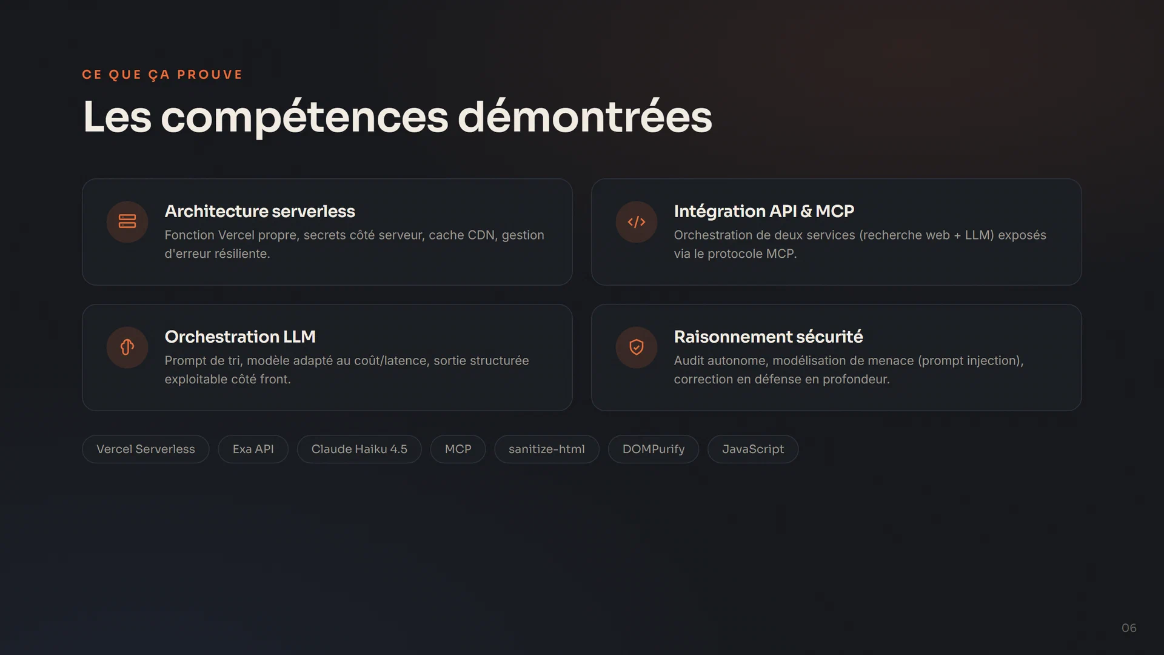This screenshot has height=655, width=1164.
Task: Click the JavaScript tag pill
Action: (753, 449)
